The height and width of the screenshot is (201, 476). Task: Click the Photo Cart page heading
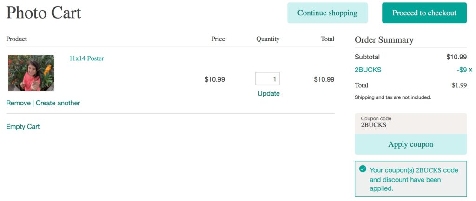[44, 13]
